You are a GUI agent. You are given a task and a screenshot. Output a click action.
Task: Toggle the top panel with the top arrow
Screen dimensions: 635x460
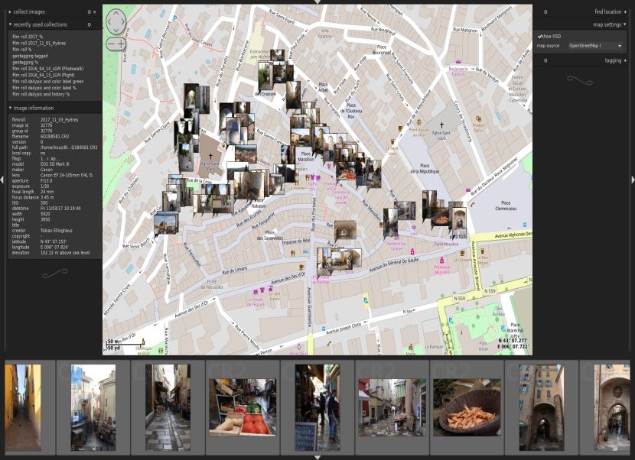tap(317, 2)
